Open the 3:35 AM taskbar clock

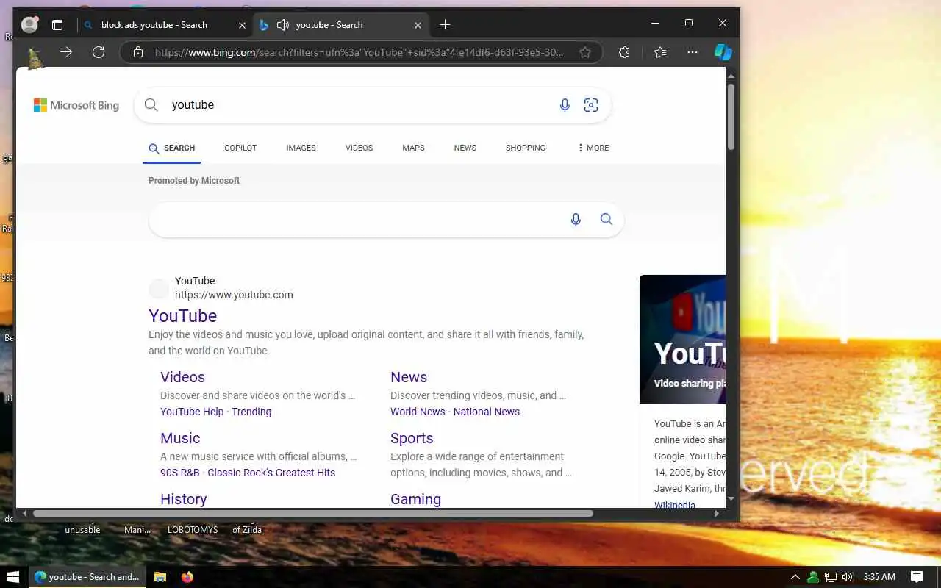pos(879,577)
